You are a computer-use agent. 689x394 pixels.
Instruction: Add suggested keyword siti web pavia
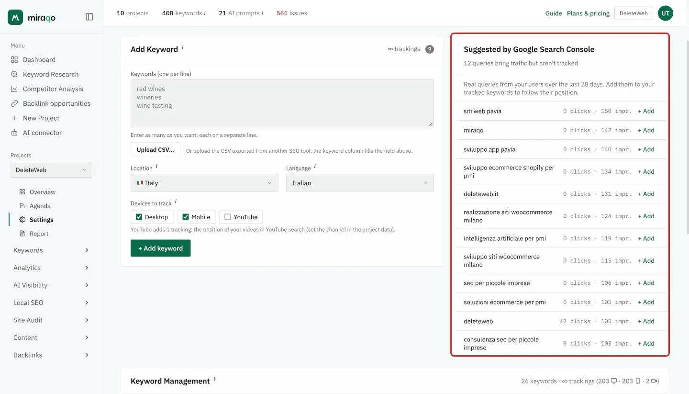[x=646, y=111]
